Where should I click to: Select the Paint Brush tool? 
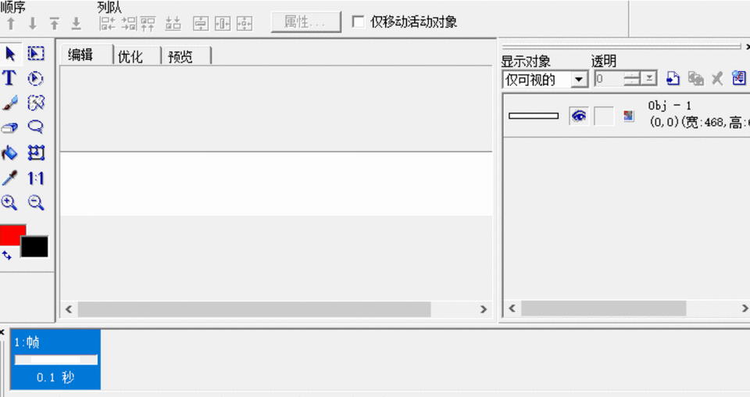pyautogui.click(x=10, y=103)
